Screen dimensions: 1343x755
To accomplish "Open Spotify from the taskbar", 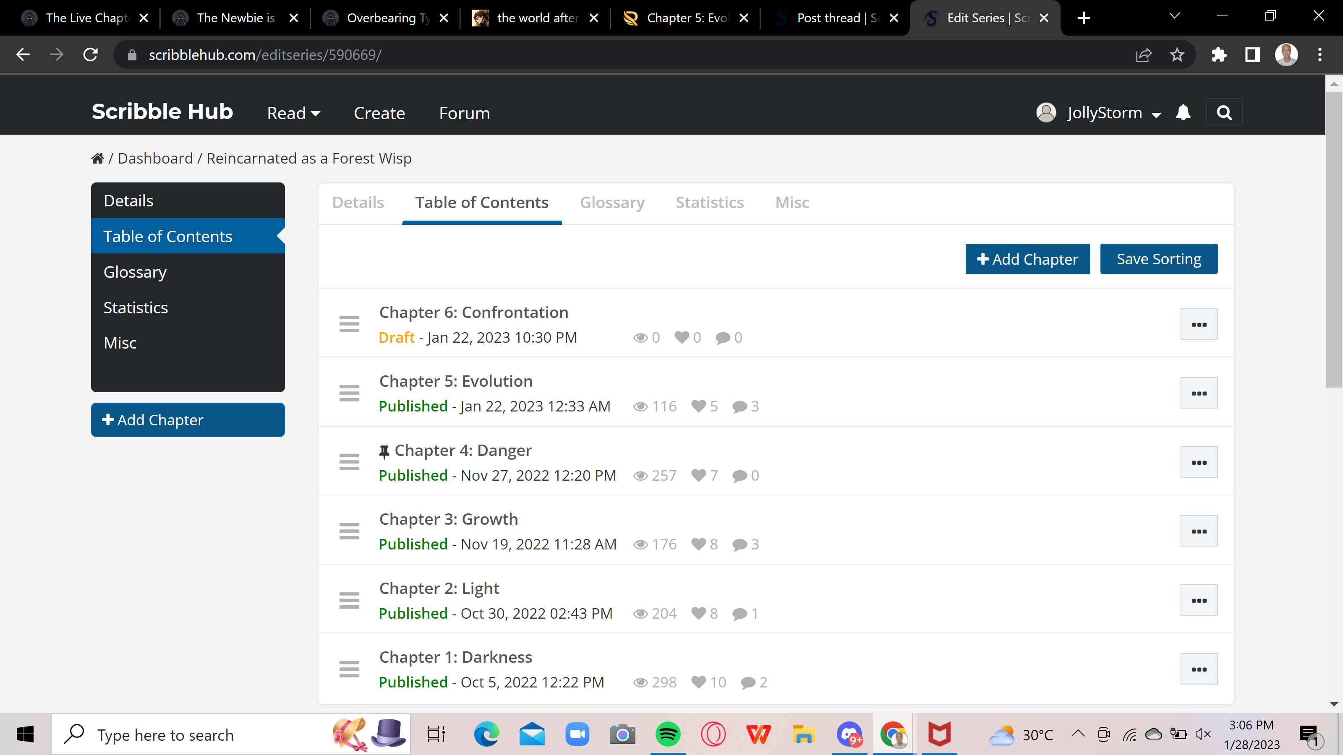I will pyautogui.click(x=668, y=734).
